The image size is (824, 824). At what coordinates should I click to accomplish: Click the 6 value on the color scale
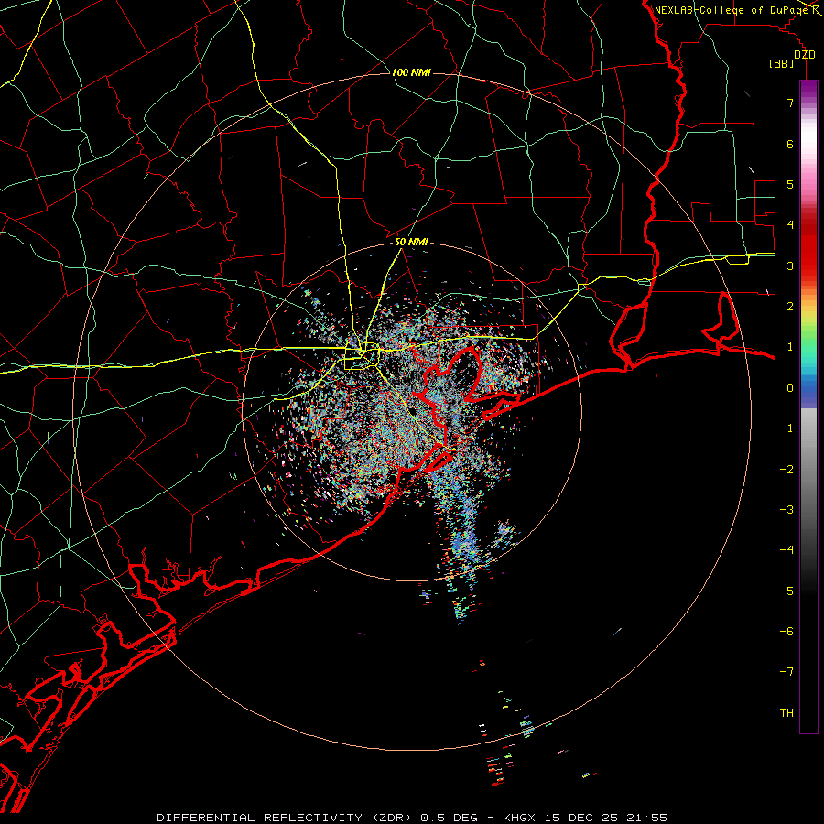click(x=790, y=144)
